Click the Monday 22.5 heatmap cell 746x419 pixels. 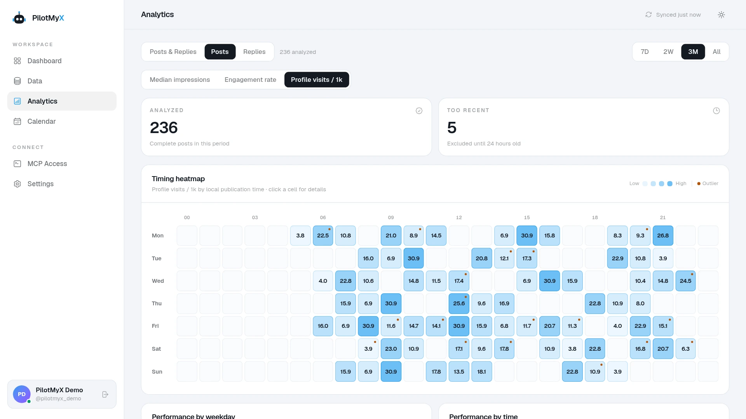click(323, 235)
